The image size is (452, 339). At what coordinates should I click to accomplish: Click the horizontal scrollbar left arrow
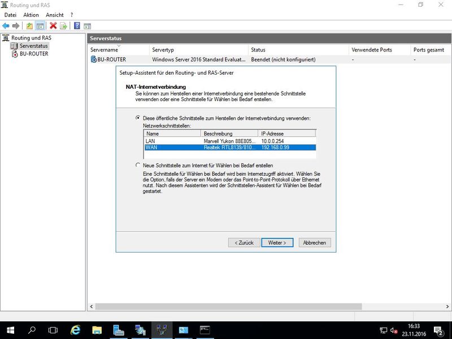(92, 306)
